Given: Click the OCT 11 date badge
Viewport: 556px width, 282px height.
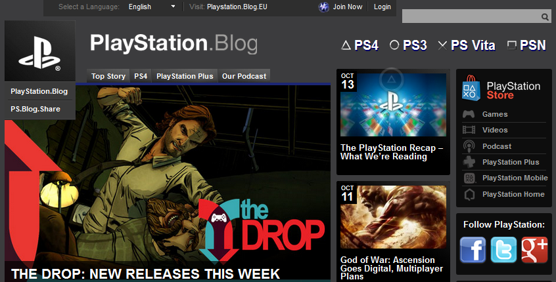Looking at the screenshot, I should 348,194.
